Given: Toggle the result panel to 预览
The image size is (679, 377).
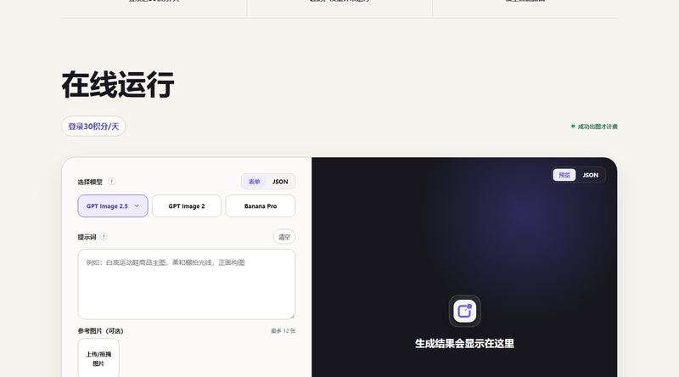Looking at the screenshot, I should 564,175.
